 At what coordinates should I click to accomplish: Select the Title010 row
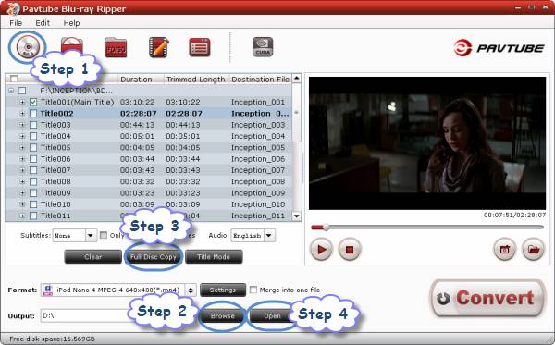pos(149,204)
